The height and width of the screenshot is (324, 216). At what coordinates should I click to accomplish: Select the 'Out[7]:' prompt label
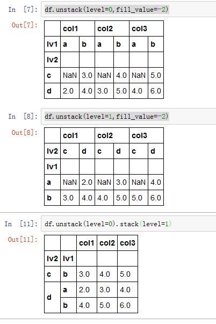[x=25, y=25]
